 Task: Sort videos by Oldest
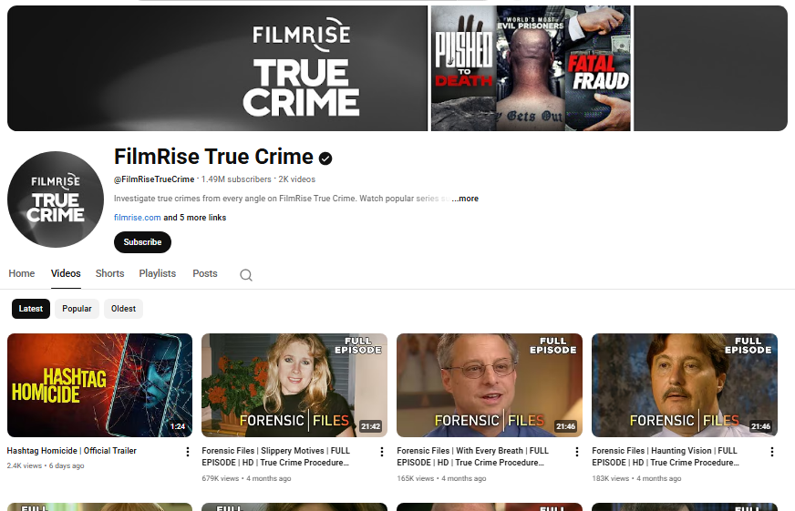pos(123,309)
